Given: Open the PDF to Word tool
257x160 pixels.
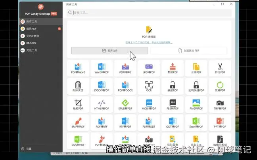Looking at the screenshot, I should click(78, 68).
